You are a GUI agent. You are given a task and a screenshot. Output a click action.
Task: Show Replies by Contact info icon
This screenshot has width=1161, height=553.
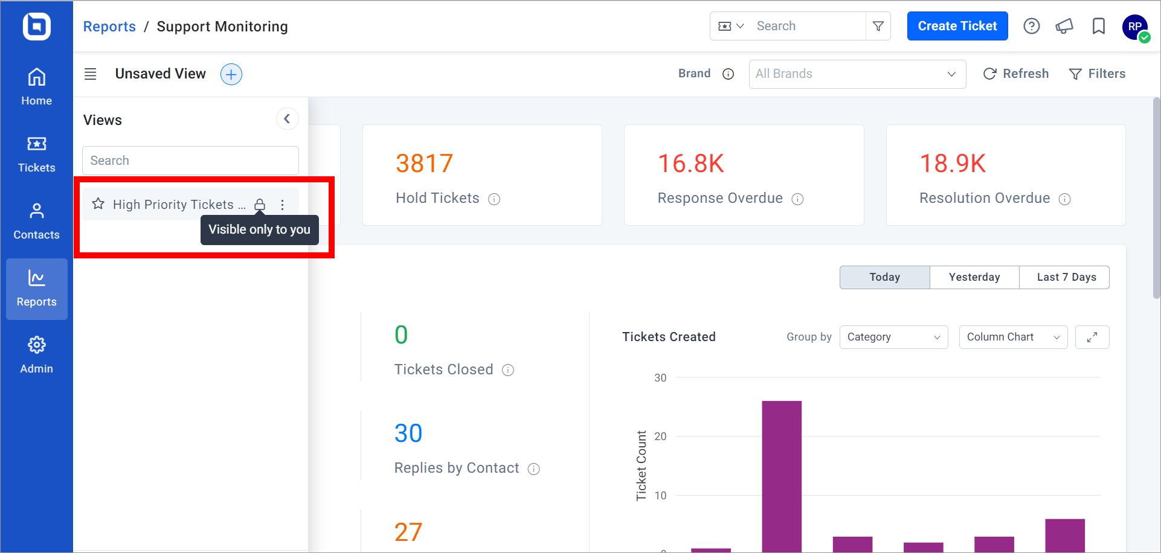point(533,469)
